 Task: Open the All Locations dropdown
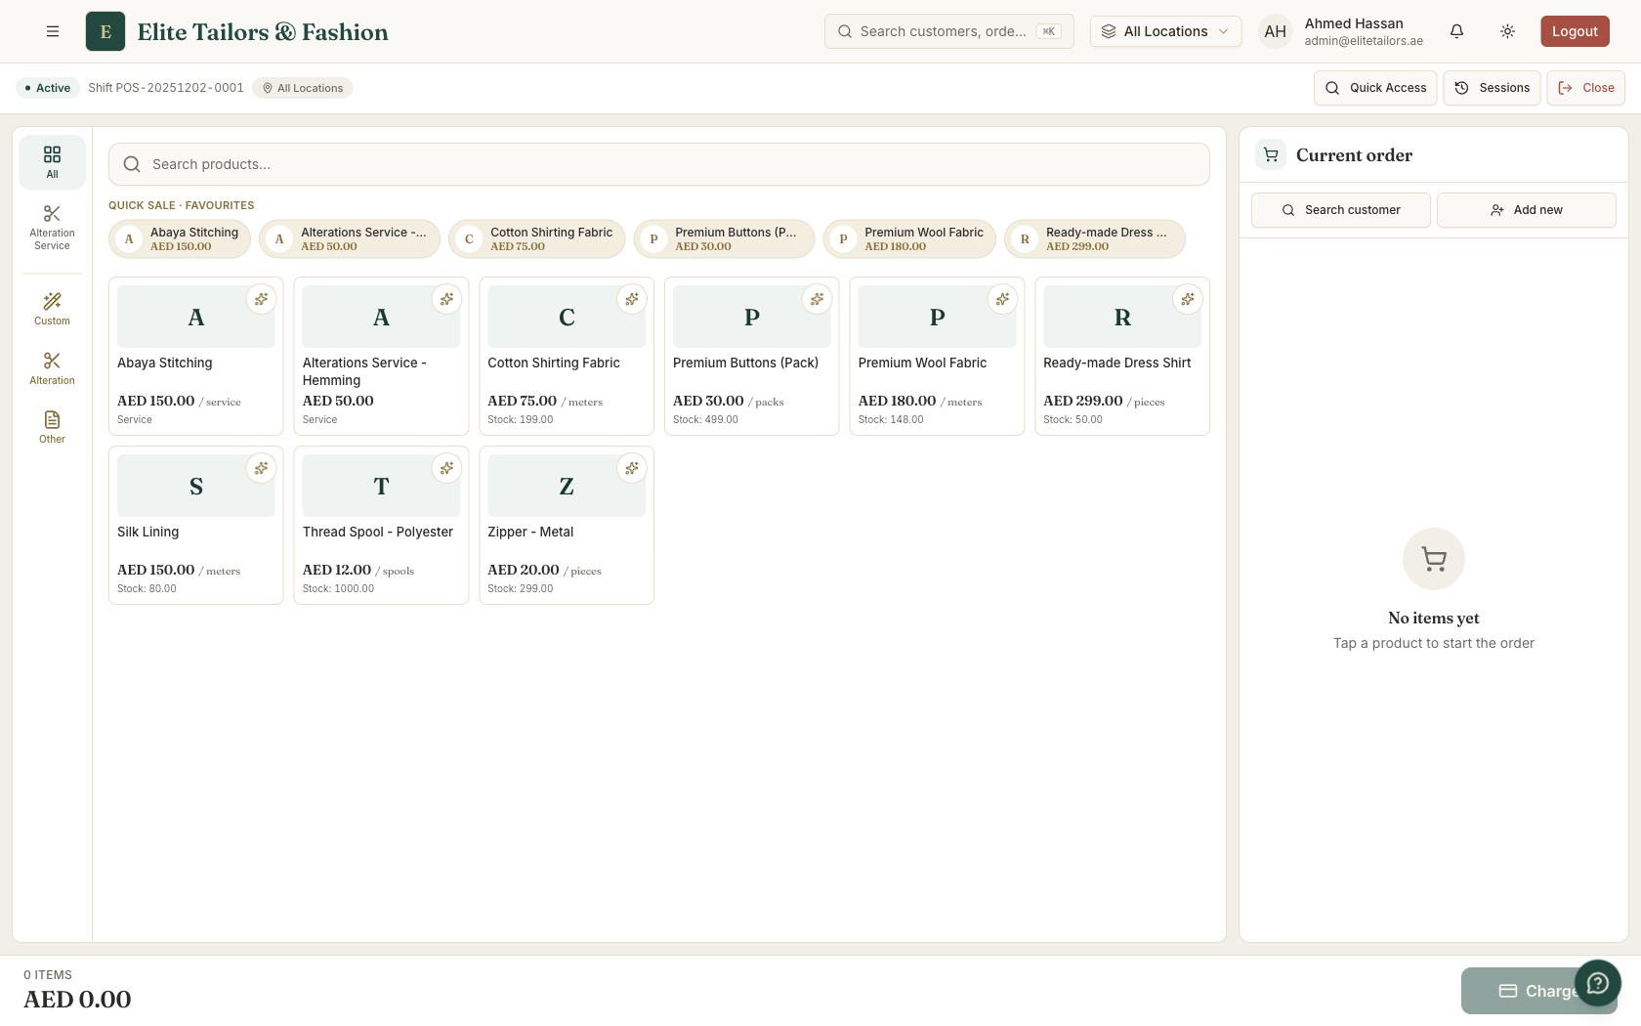[x=1165, y=31]
